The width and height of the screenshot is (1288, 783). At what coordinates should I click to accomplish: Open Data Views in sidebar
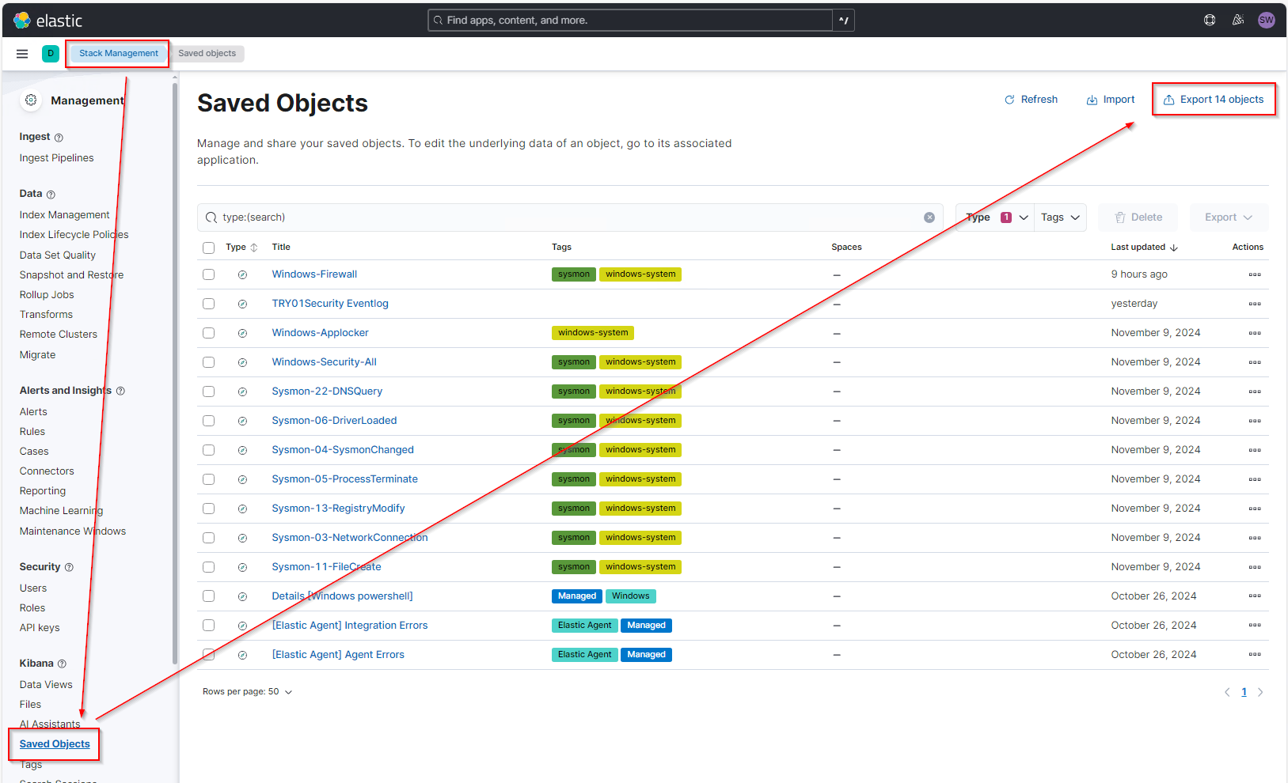pos(46,685)
